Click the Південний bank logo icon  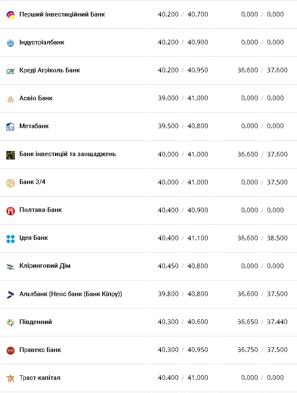pos(11,322)
